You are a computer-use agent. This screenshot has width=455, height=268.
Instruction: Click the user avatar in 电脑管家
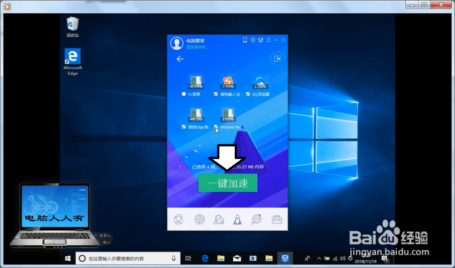pos(177,43)
